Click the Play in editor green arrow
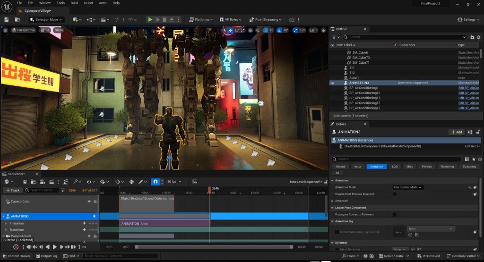Viewport: 484px width, 262px height. (x=150, y=19)
